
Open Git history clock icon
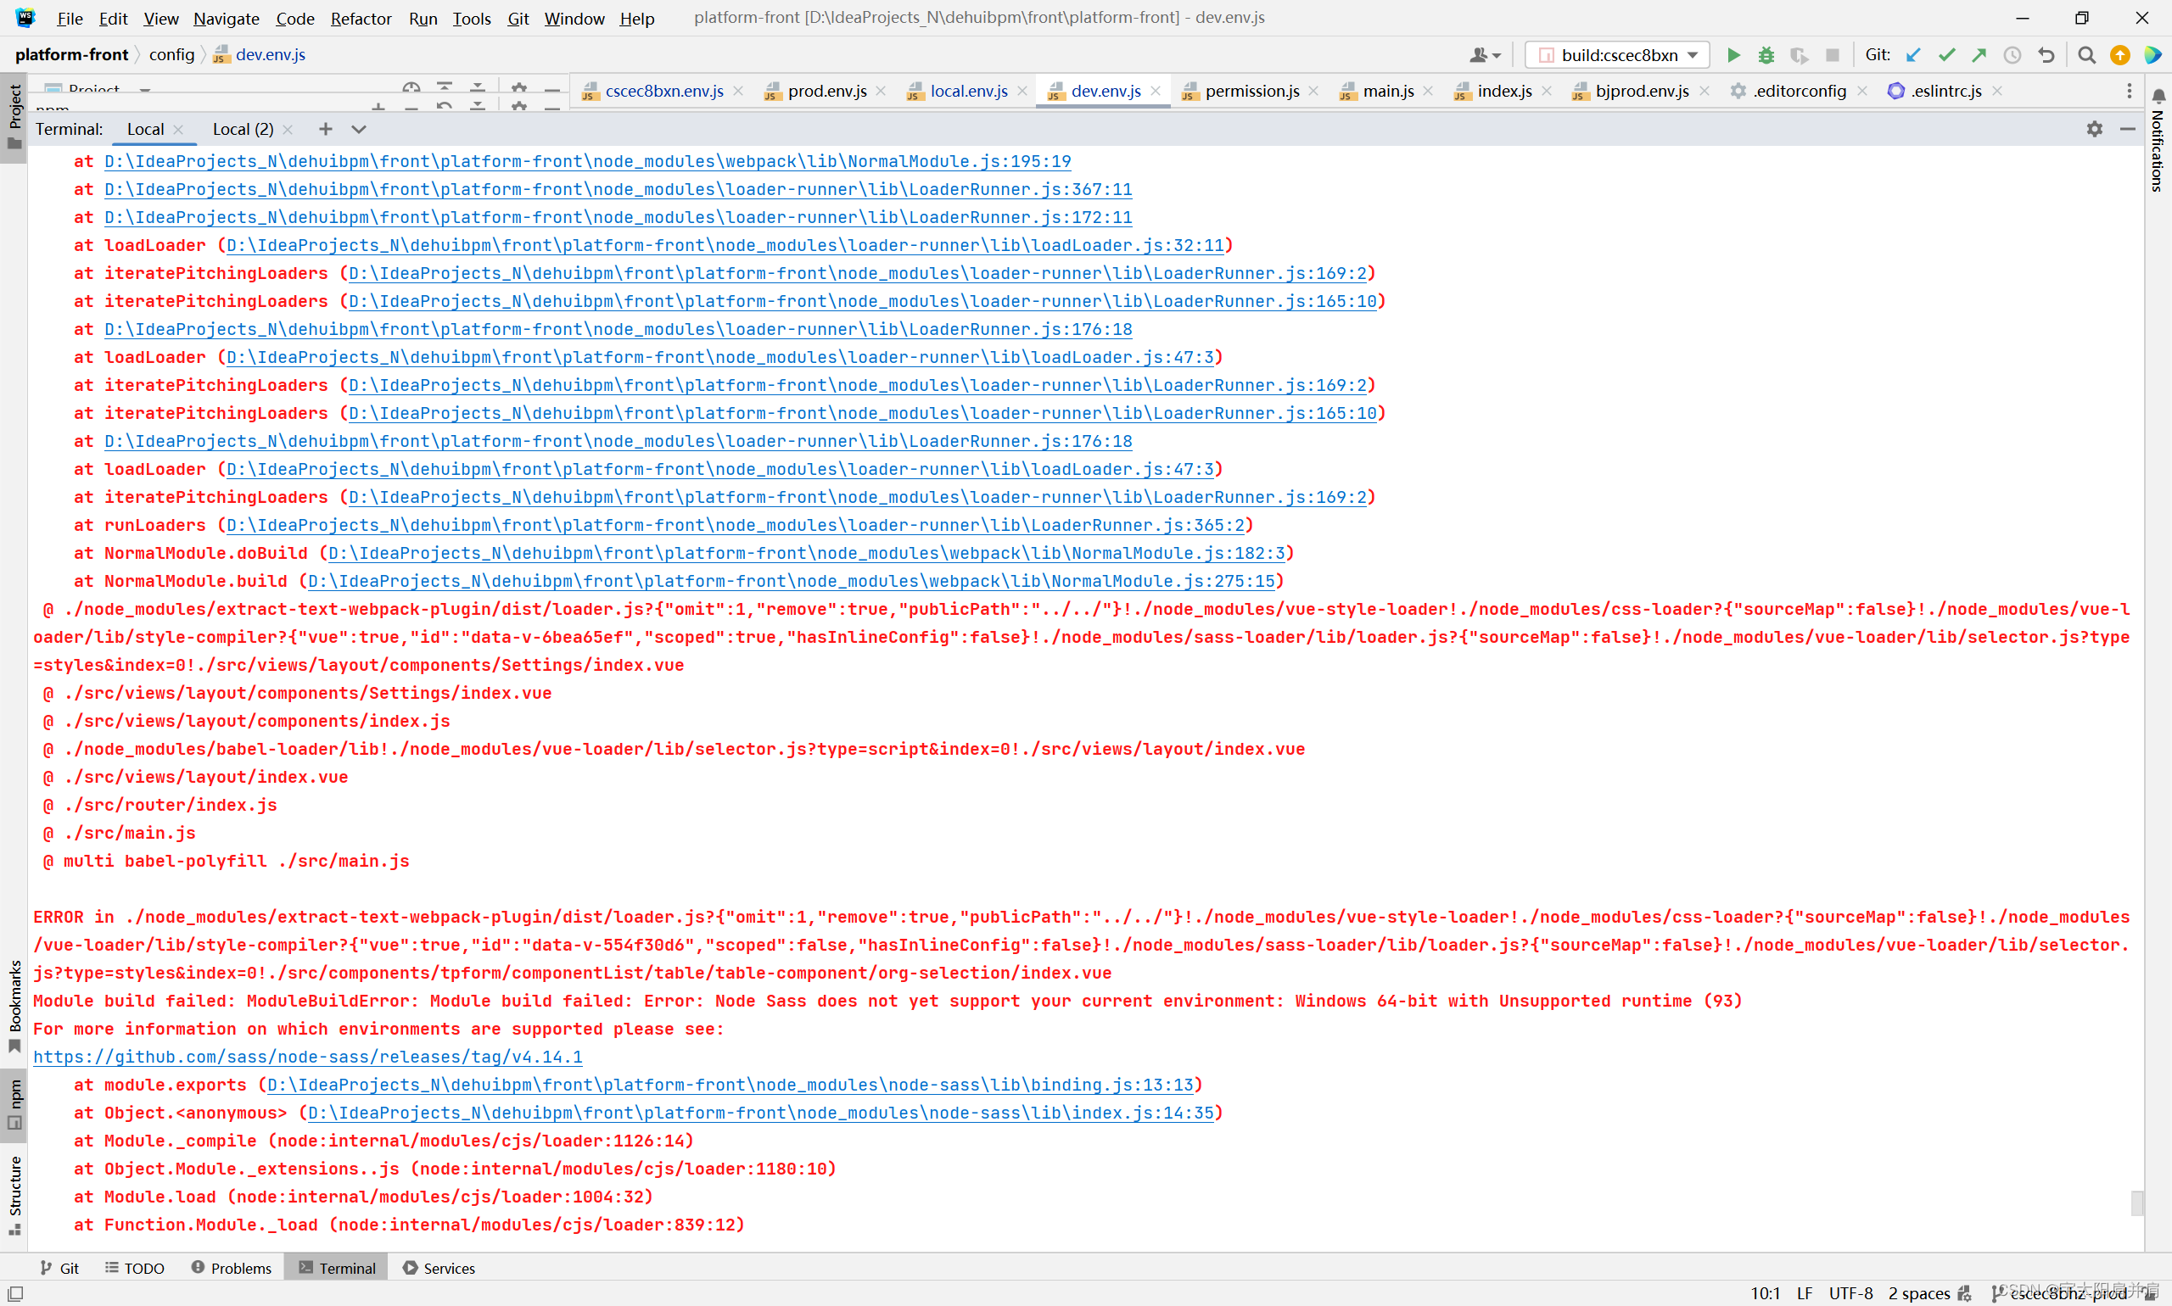[x=2012, y=54]
